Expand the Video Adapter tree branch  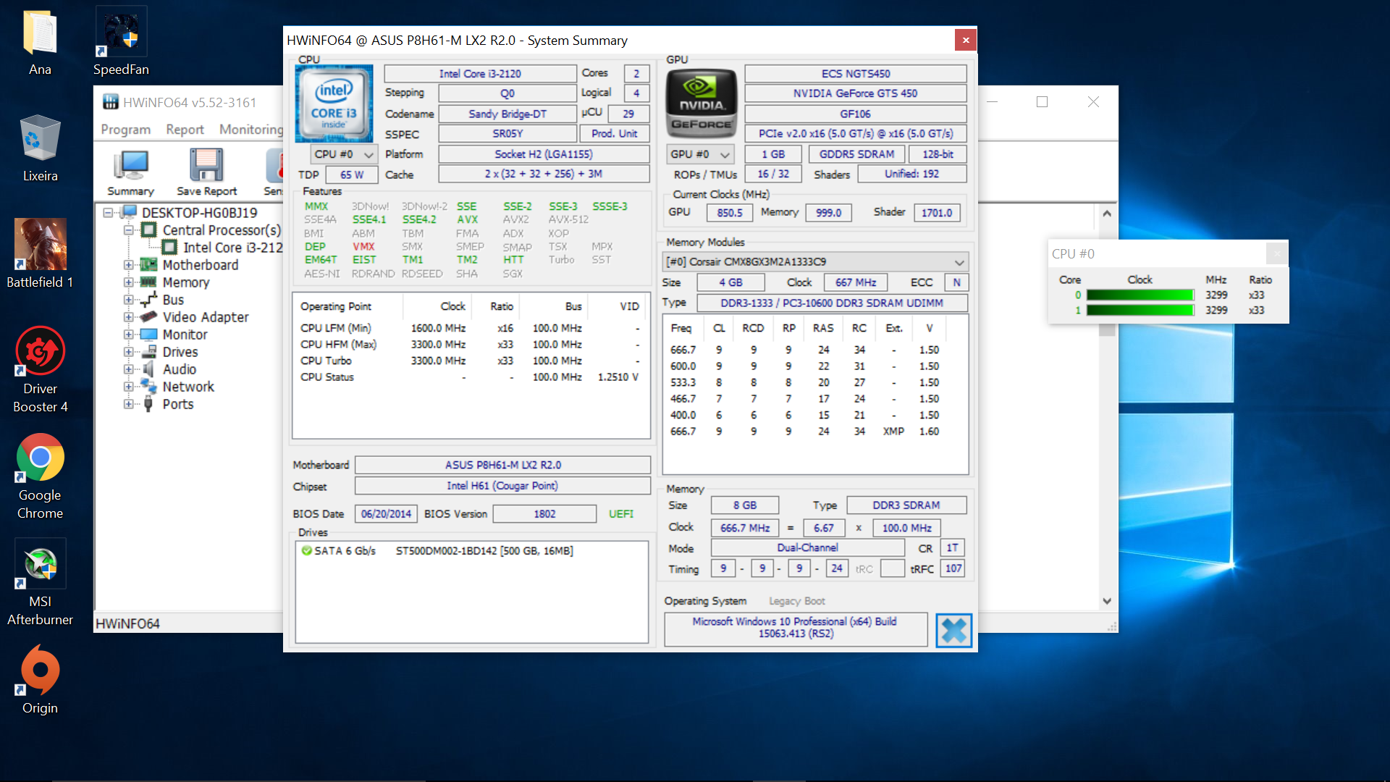pos(128,317)
